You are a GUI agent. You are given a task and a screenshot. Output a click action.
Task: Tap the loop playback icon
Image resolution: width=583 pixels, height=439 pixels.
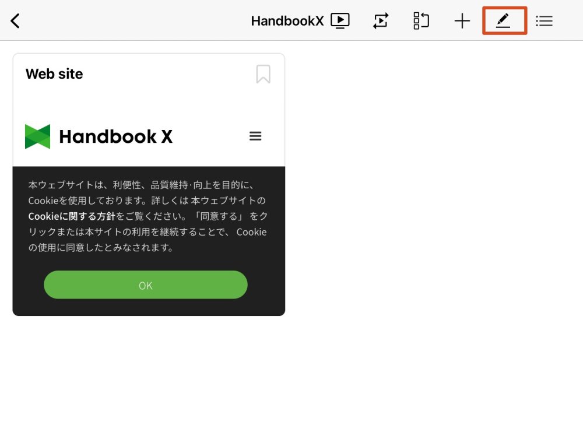(x=381, y=21)
